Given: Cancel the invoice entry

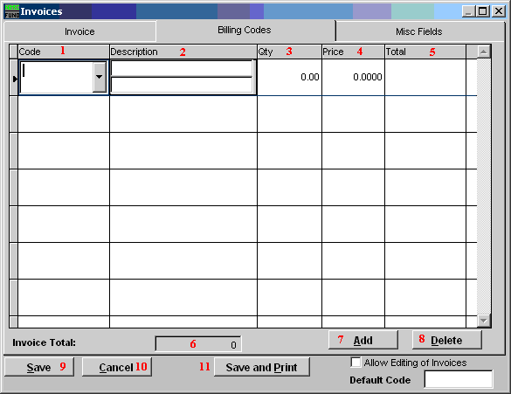Looking at the screenshot, I should click(x=117, y=367).
